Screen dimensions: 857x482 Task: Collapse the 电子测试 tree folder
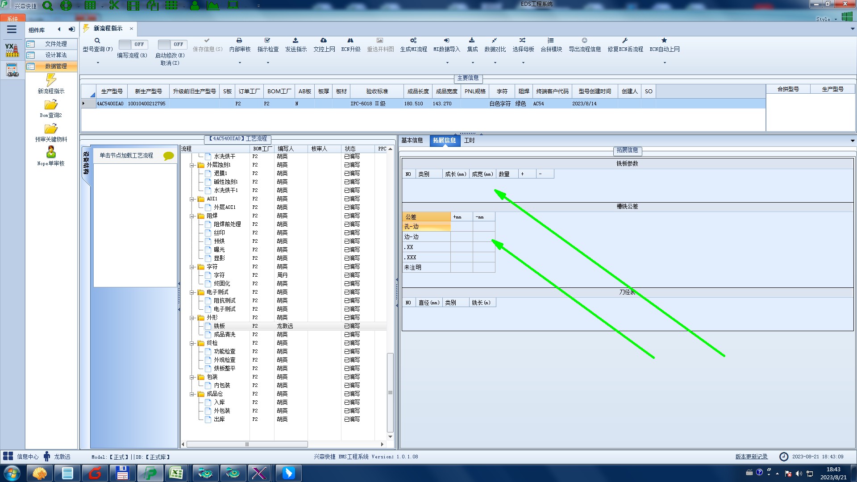192,292
